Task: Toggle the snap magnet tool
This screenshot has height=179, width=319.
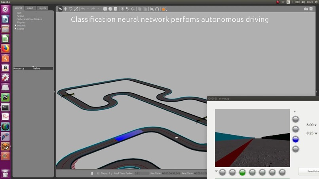Action: point(157,9)
